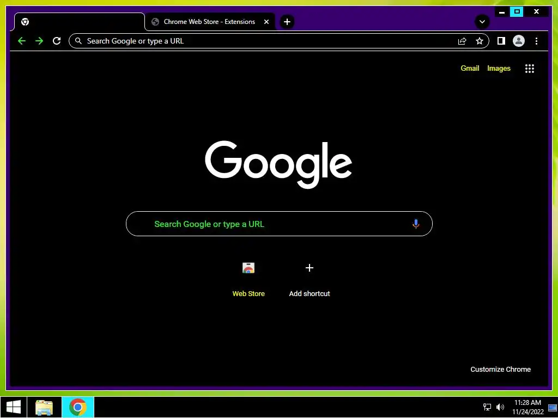The image size is (558, 418).
Task: Start voice search with the microphone
Action: [416, 224]
